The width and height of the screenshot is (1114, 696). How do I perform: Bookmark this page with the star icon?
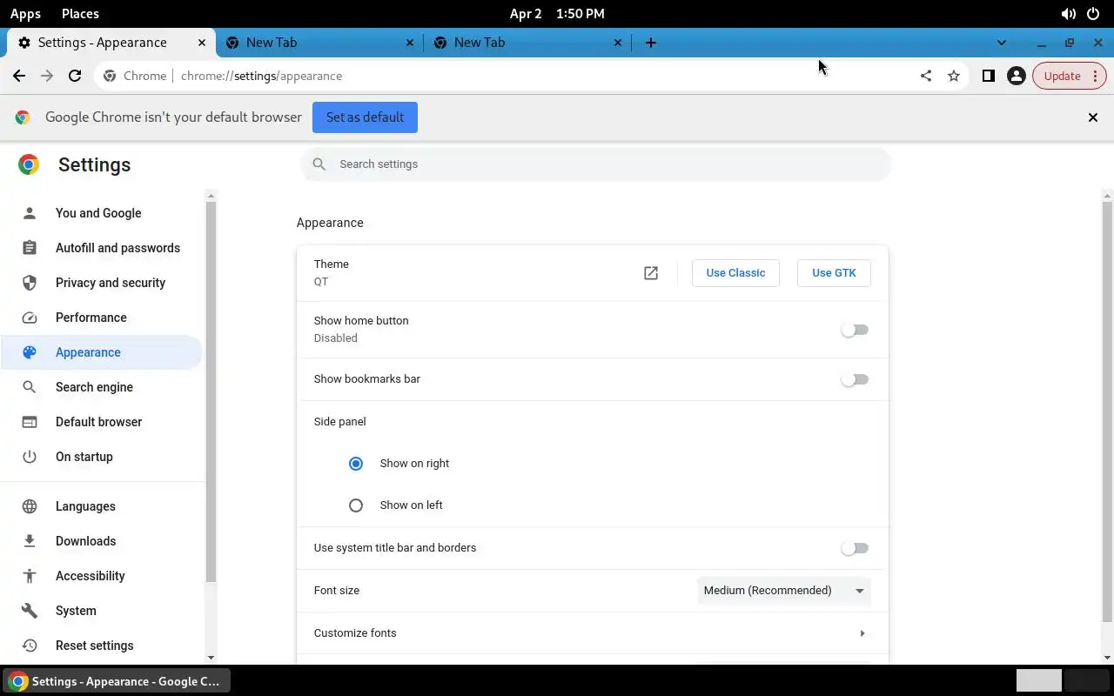tap(954, 76)
